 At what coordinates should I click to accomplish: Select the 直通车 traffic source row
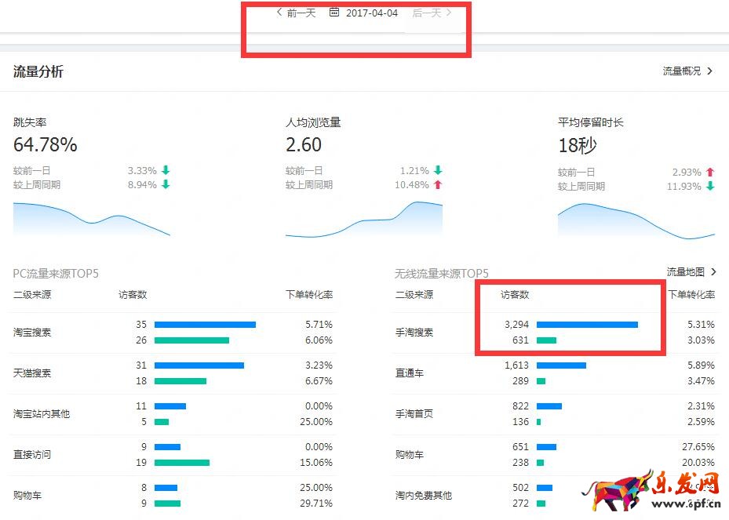[x=409, y=373]
